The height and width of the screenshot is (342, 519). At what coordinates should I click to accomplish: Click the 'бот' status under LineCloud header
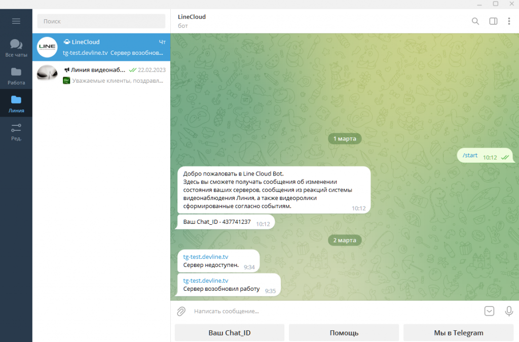(182, 26)
